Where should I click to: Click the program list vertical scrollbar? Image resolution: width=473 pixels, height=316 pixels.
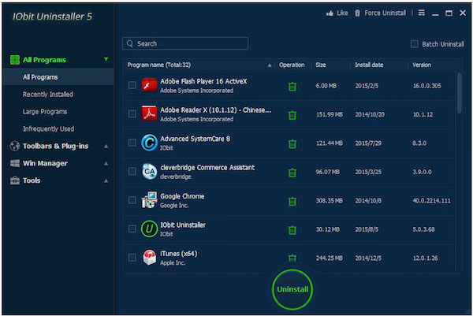pyautogui.click(x=459, y=93)
